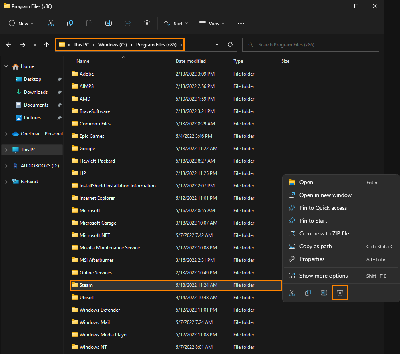Screen dimensions: 400x354
Task: Go up one folder level with the up arrow
Action: pos(46,45)
